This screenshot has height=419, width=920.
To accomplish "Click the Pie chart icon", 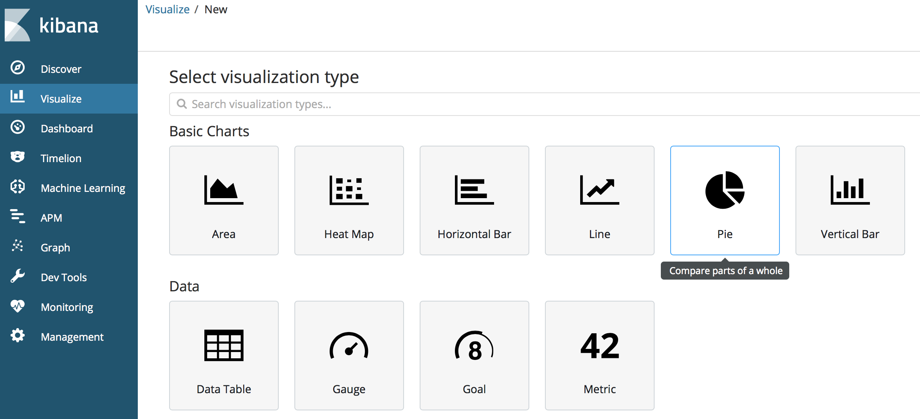I will [x=725, y=190].
